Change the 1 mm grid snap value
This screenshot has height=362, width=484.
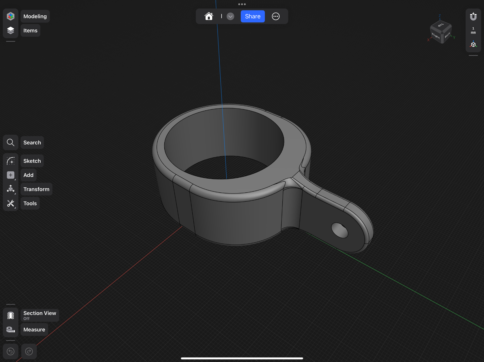pos(473,30)
